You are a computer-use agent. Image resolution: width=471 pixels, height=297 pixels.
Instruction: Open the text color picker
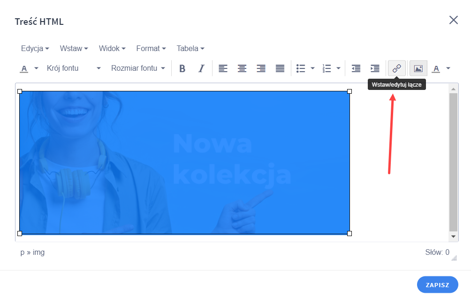[437, 68]
